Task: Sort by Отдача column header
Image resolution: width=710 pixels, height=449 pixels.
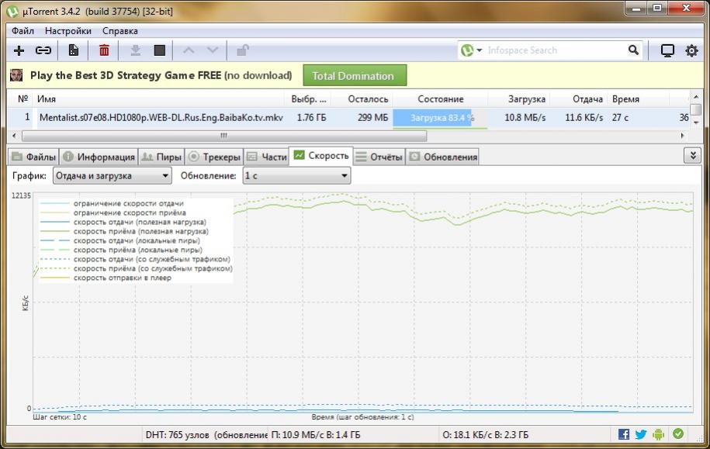Action: point(587,99)
